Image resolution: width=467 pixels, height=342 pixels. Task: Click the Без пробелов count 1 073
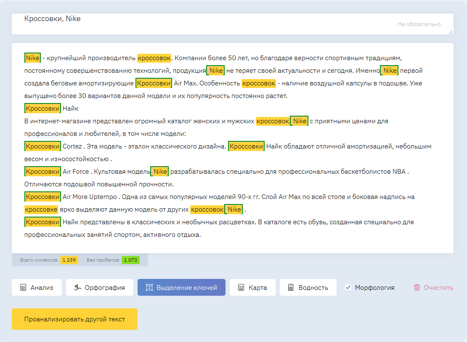130,260
